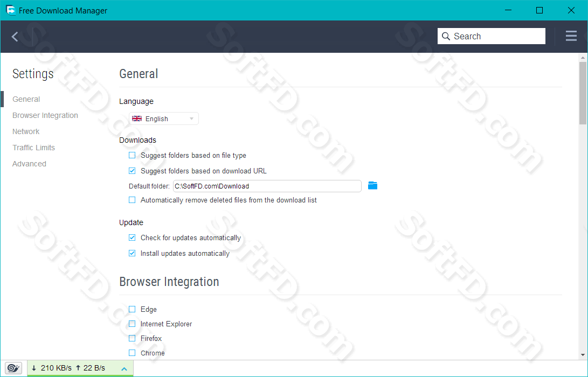Click the Update subsection label
Screen dimensions: 588x377
[132, 222]
